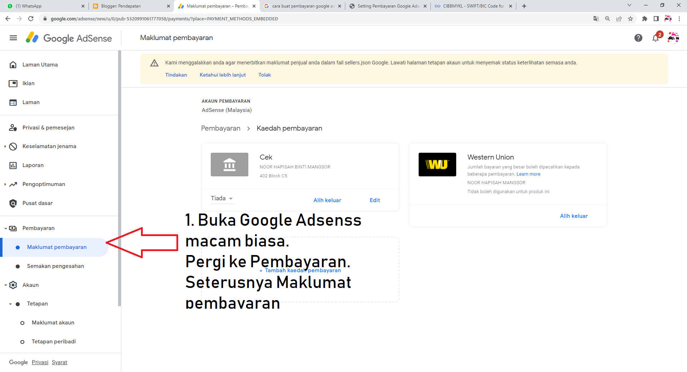Open the help question mark icon

(638, 38)
